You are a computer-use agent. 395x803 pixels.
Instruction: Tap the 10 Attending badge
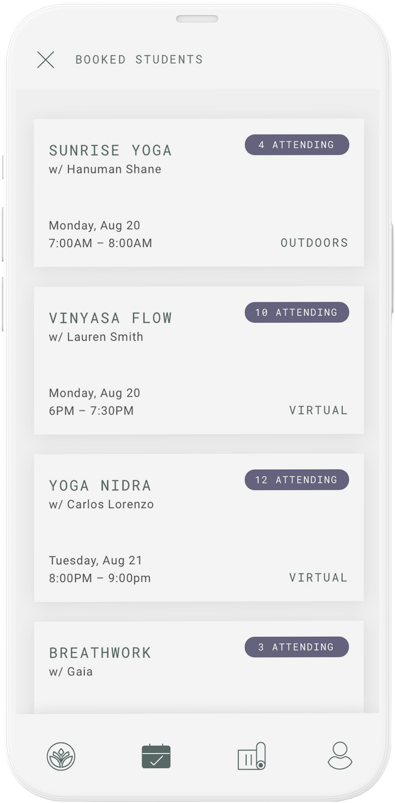point(297,312)
